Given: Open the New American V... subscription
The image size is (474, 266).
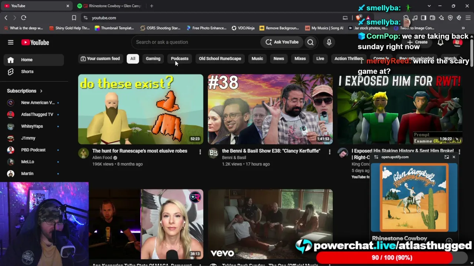Looking at the screenshot, I should coord(34,103).
